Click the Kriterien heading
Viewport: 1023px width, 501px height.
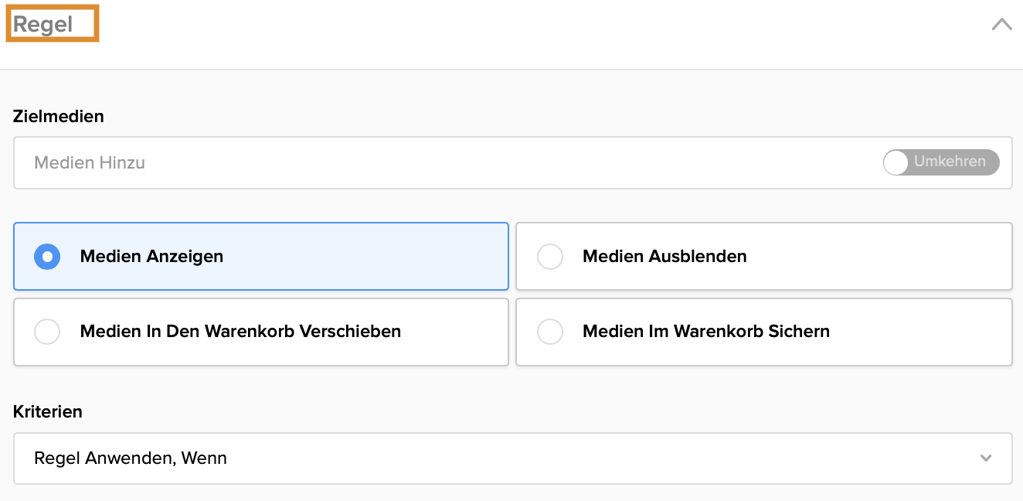[x=48, y=412]
